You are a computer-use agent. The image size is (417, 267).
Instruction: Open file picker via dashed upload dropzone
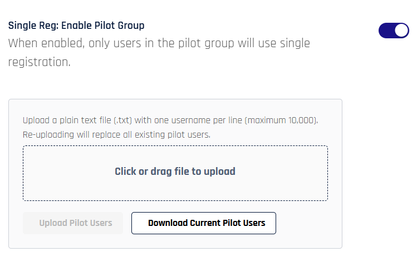pos(175,173)
